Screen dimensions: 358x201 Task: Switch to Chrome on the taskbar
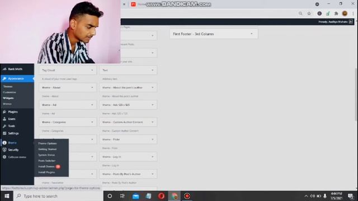coord(175,196)
